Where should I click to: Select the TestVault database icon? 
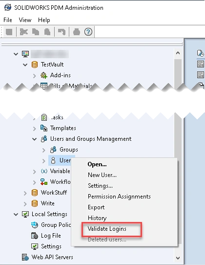35,65
